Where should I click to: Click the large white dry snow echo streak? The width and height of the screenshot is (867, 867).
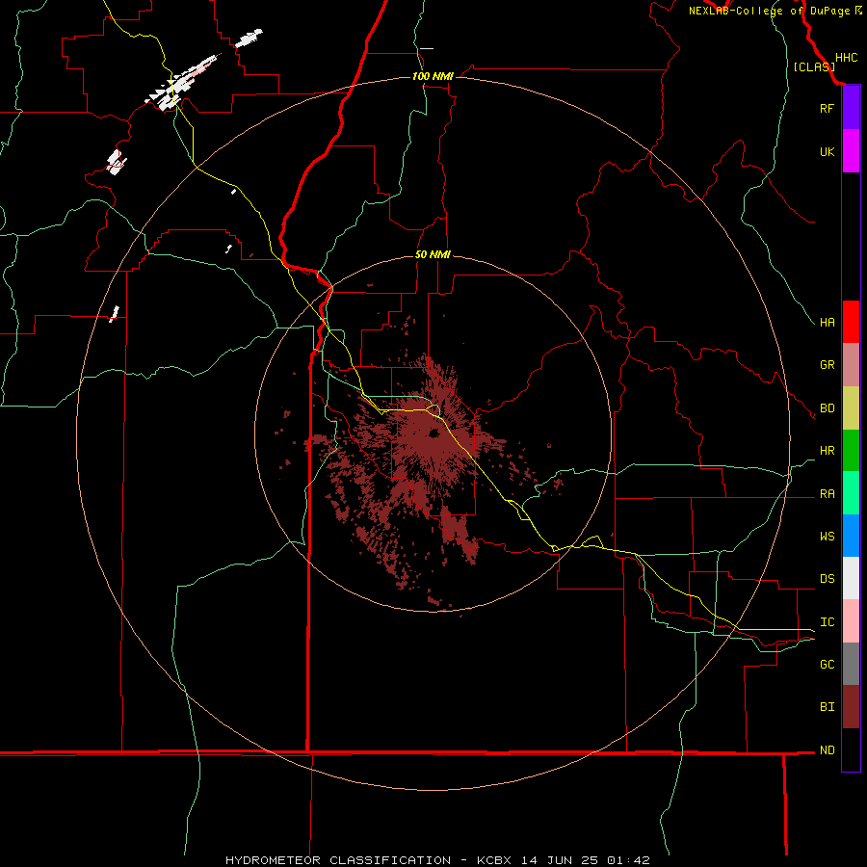181,83
